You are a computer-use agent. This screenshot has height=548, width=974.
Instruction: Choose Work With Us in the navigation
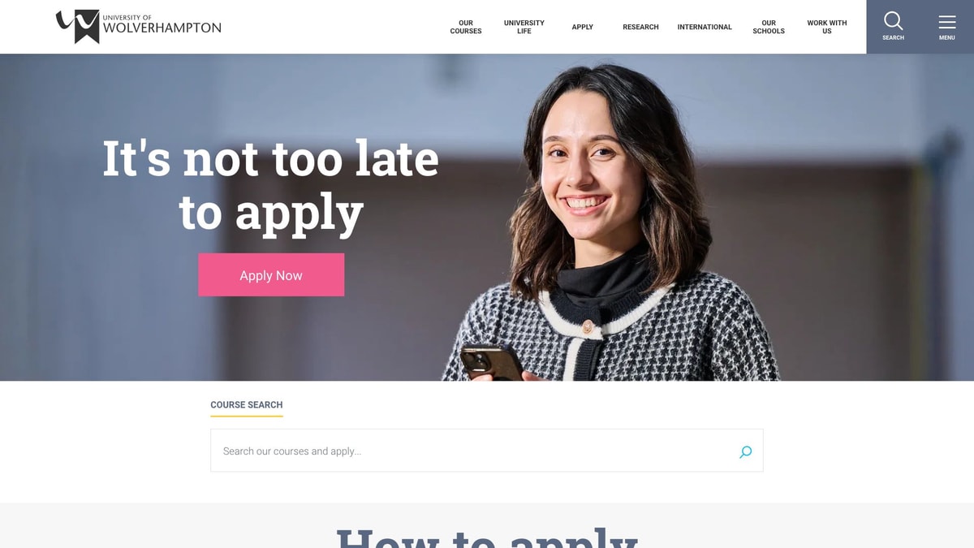[x=827, y=27]
